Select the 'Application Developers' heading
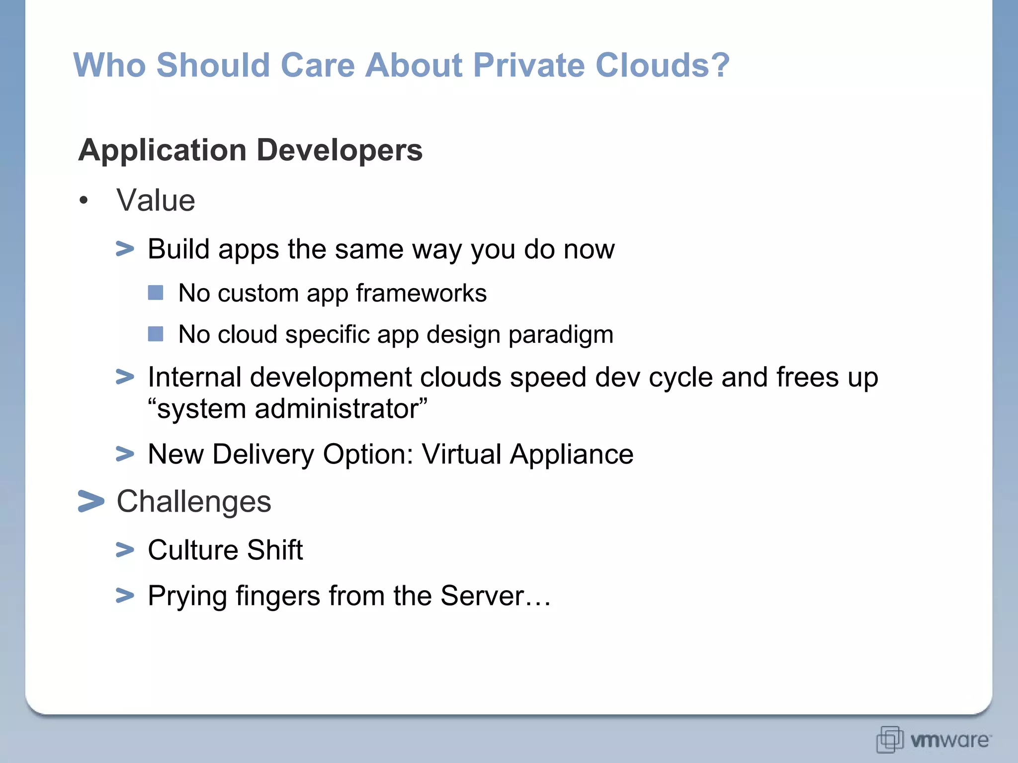Screen dimensions: 1018x763 [x=251, y=150]
